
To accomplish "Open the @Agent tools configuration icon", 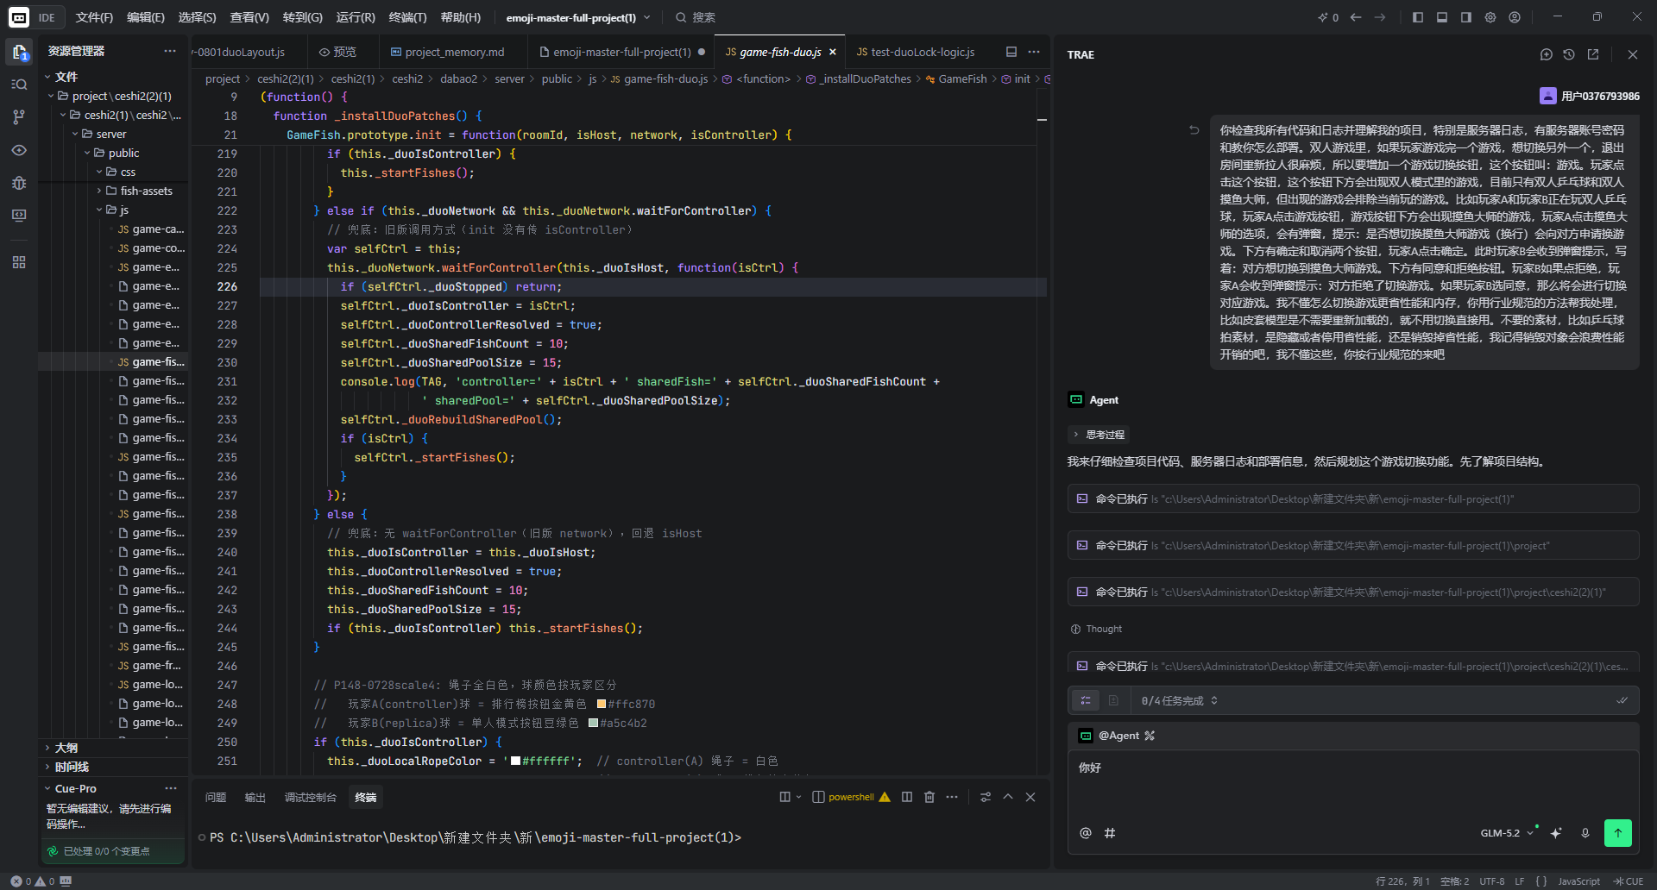I will tap(1150, 736).
